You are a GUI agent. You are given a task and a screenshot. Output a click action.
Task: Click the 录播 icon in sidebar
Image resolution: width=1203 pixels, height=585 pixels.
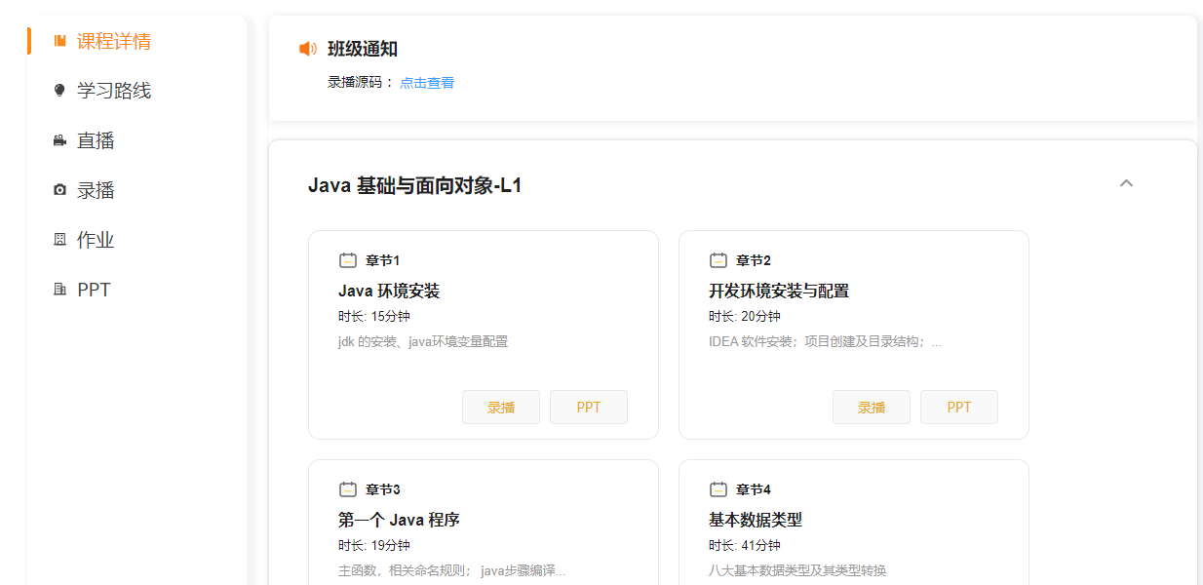59,190
